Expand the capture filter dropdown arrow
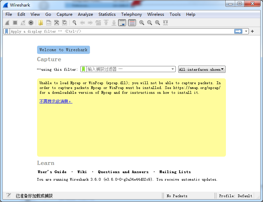Viewport: 263px width, 202px height. click(x=173, y=69)
